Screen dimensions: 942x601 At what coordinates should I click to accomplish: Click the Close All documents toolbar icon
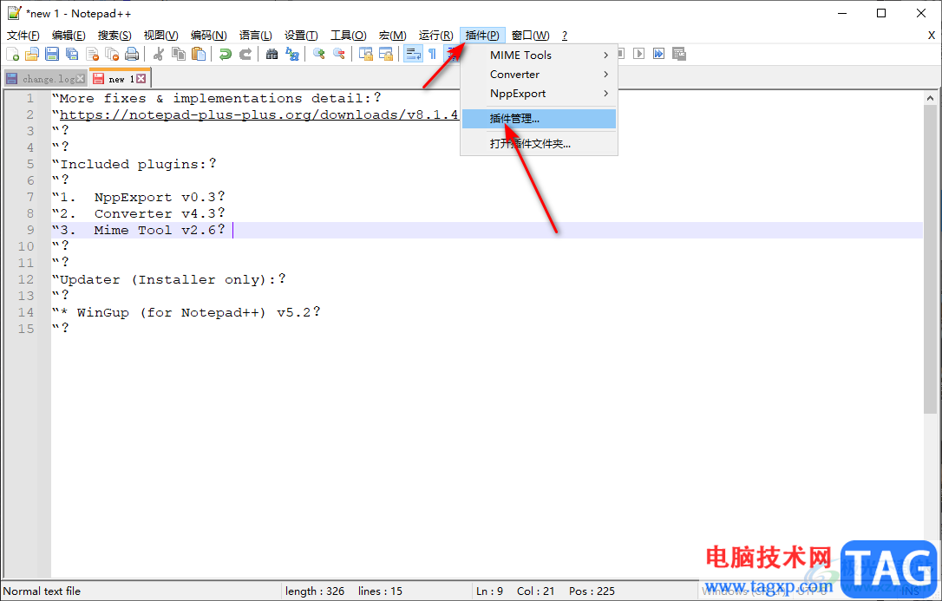(x=112, y=54)
